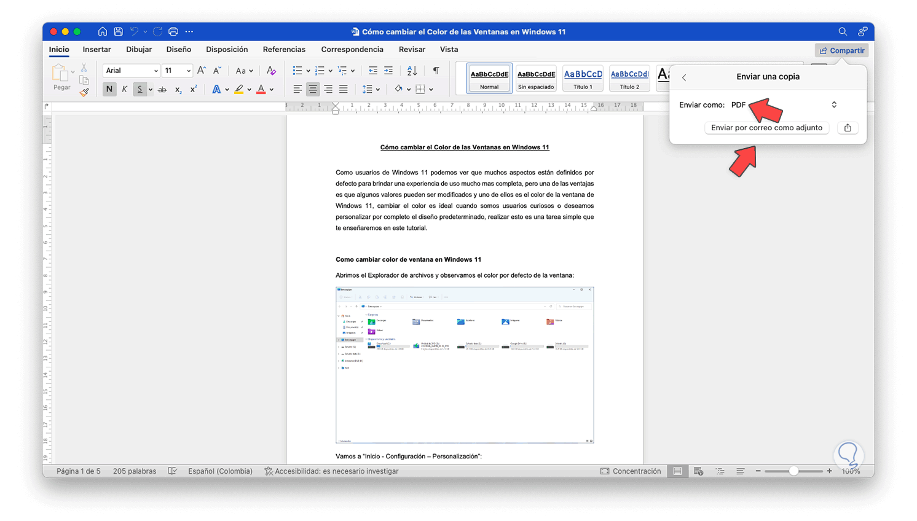The width and height of the screenshot is (917, 521).
Task: Undo the last action
Action: click(135, 31)
